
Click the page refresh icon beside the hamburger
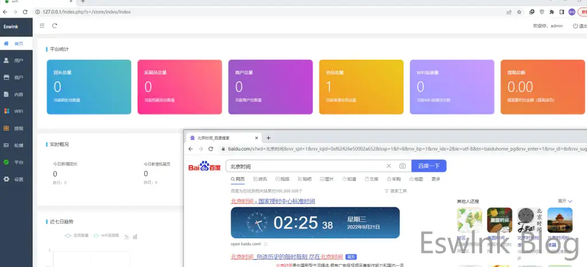pos(54,26)
